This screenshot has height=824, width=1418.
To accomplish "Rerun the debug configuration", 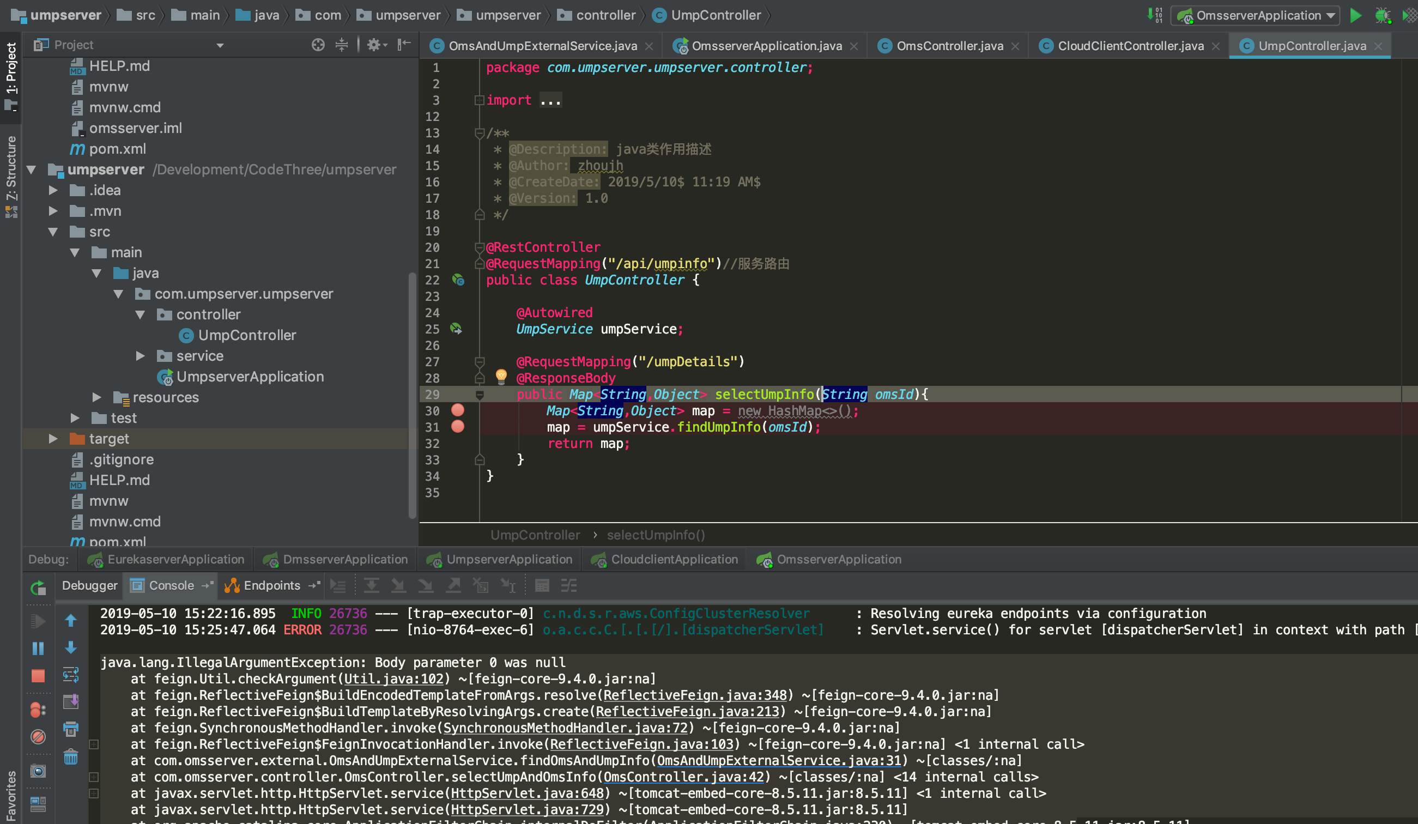I will click(x=37, y=587).
